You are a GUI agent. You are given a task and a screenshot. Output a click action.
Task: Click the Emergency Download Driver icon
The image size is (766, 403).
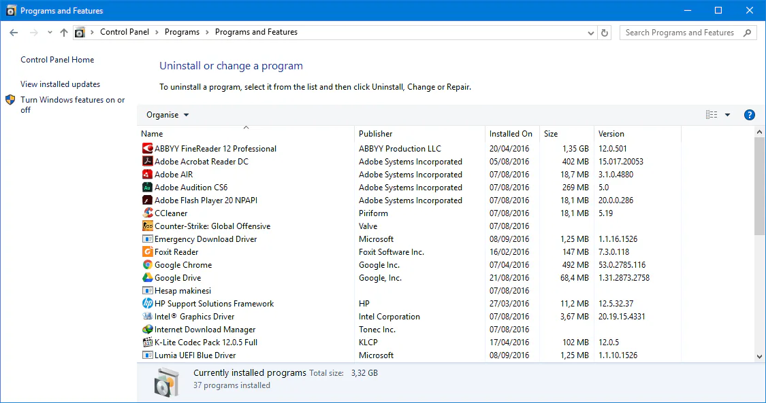pyautogui.click(x=147, y=239)
